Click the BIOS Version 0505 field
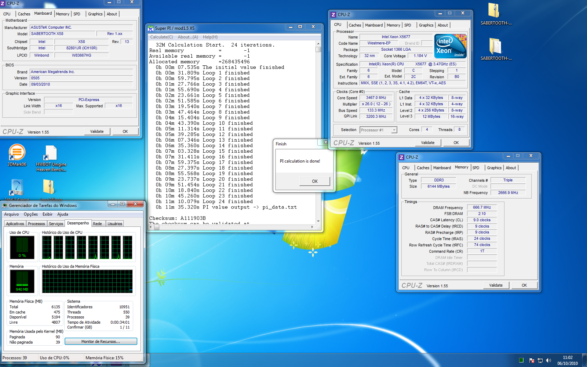The width and height of the screenshot is (587, 367). (81, 78)
